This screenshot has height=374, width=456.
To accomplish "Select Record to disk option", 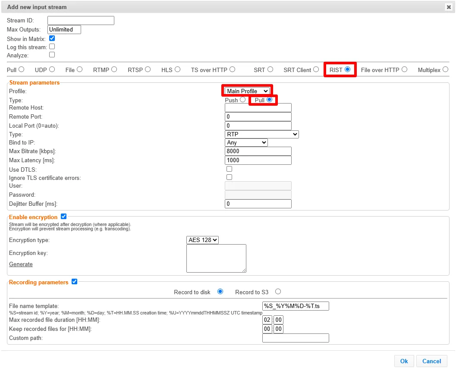I will 220,292.
